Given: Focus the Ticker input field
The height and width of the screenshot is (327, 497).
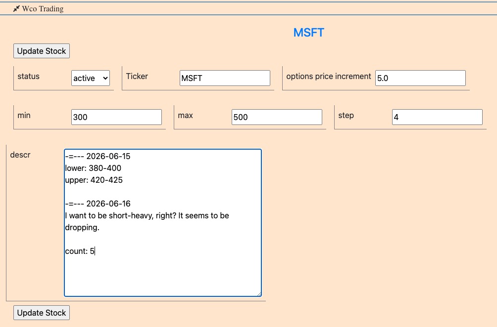Looking at the screenshot, I should 225,78.
